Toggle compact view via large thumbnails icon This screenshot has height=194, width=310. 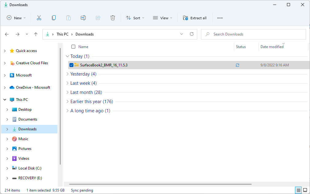(x=305, y=190)
